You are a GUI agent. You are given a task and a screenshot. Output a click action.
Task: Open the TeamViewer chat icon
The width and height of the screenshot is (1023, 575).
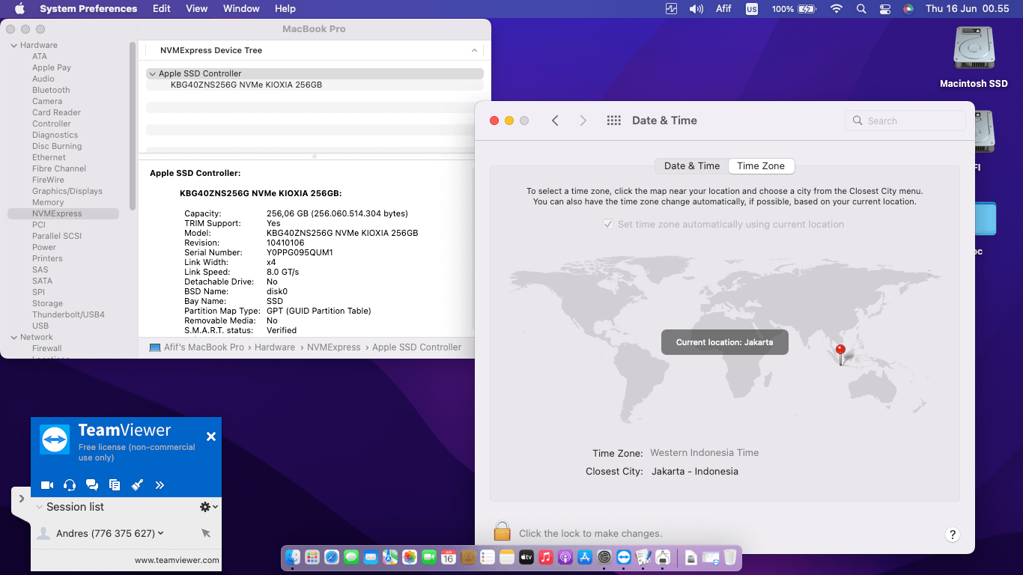(92, 485)
